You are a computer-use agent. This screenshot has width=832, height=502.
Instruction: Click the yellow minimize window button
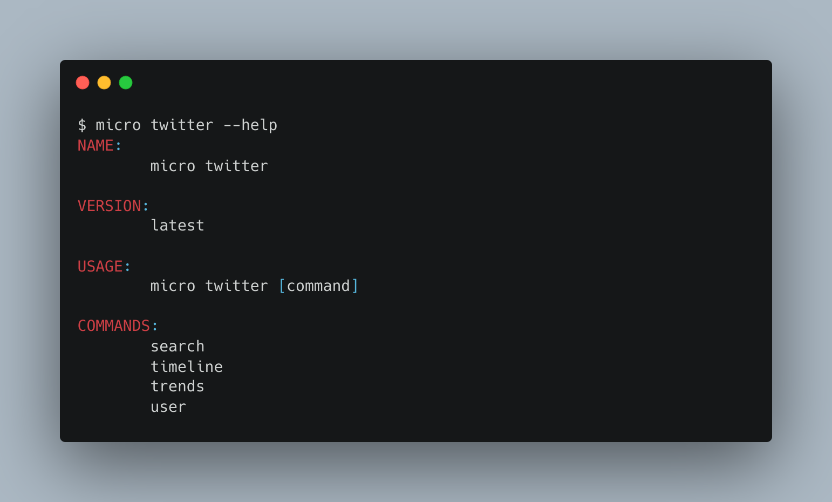click(x=104, y=83)
